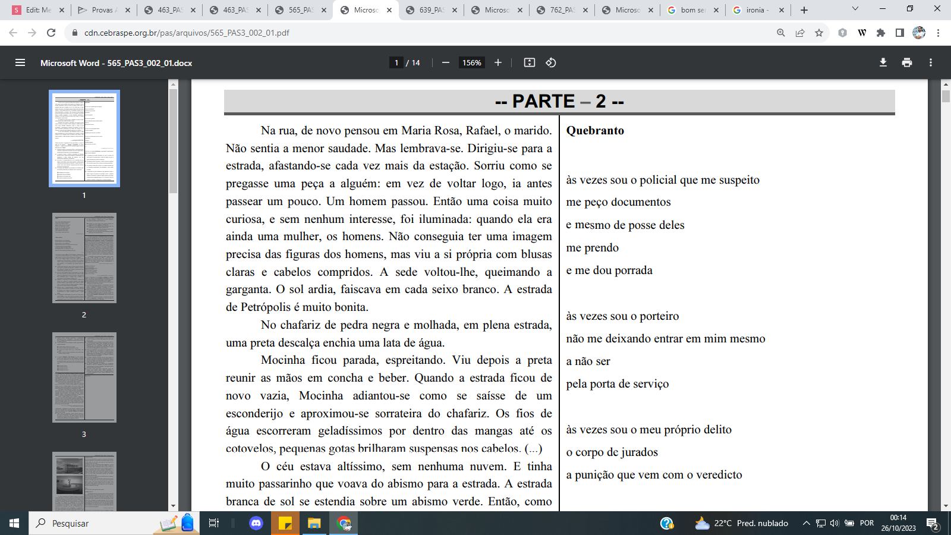Open the Windows Start menu

coord(14,523)
